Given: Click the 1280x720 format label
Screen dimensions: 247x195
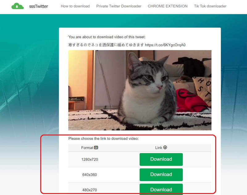Looking at the screenshot, I should click(90, 160).
